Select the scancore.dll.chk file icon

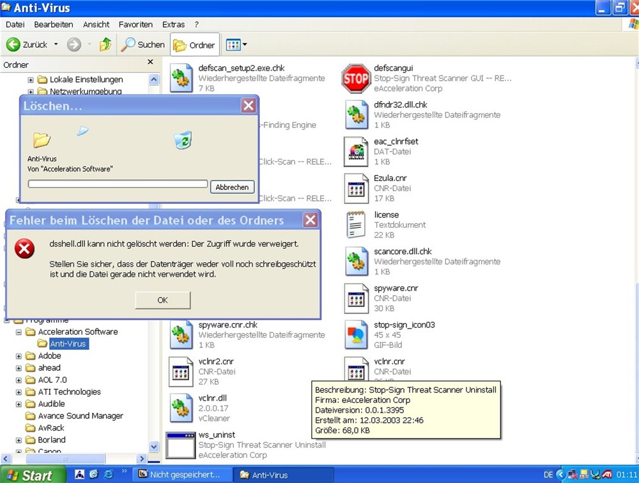(356, 262)
